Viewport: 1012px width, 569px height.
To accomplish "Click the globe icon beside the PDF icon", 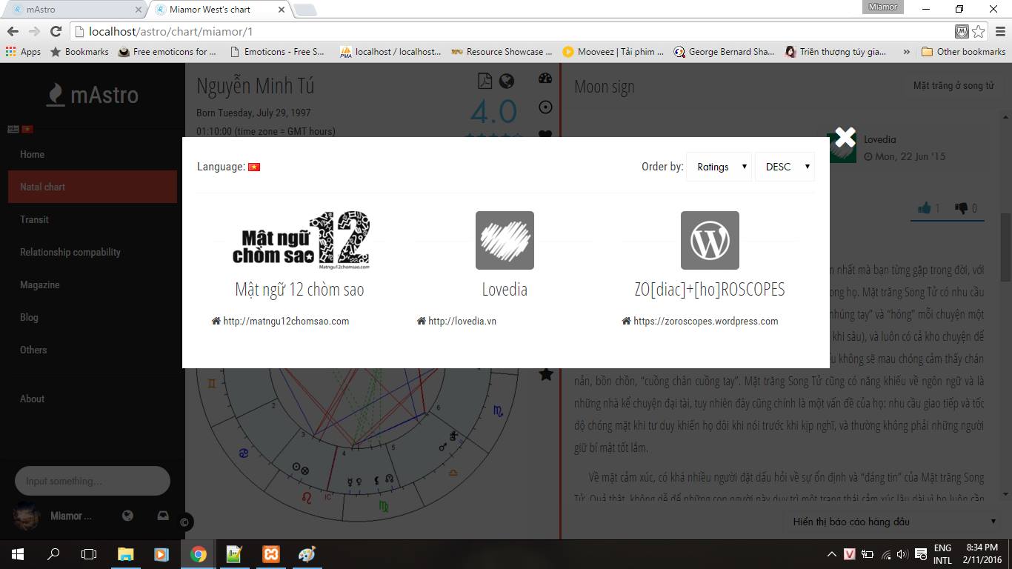I will [507, 81].
